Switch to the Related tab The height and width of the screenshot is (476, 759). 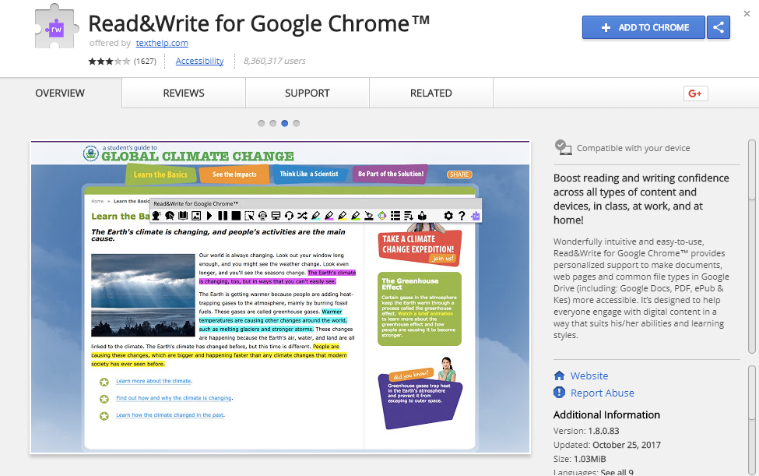(431, 93)
